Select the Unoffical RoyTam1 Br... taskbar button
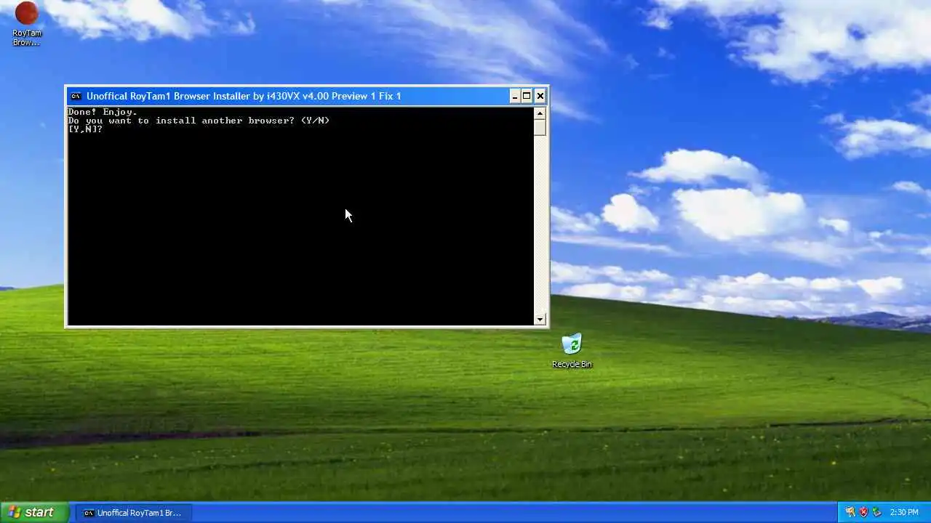931x523 pixels. (x=133, y=513)
